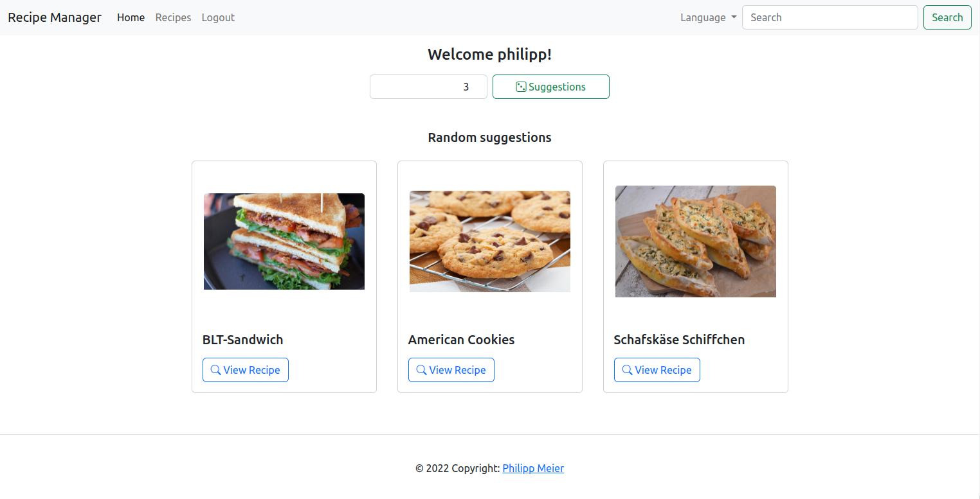The width and height of the screenshot is (980, 499).
Task: Open the Recipes nav item
Action: 173,17
